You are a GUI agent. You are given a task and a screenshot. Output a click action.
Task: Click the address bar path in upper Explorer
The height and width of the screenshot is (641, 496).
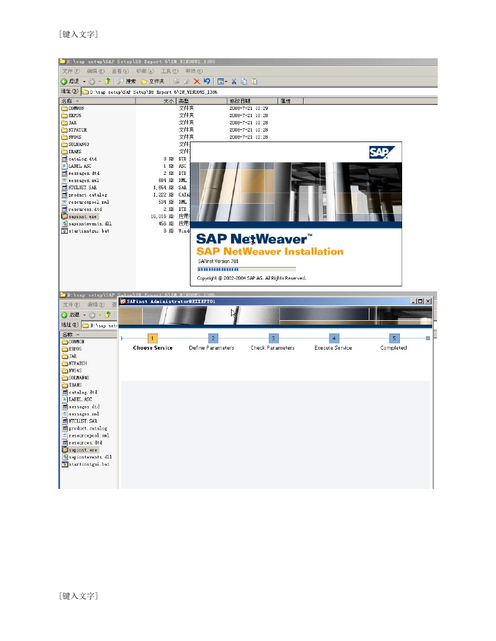coord(259,92)
